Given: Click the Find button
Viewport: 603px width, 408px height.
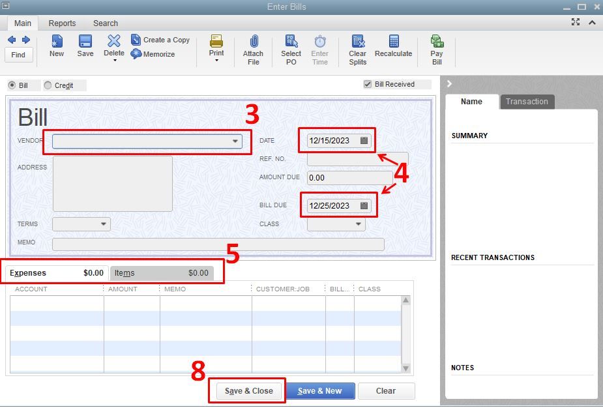Looking at the screenshot, I should (18, 55).
